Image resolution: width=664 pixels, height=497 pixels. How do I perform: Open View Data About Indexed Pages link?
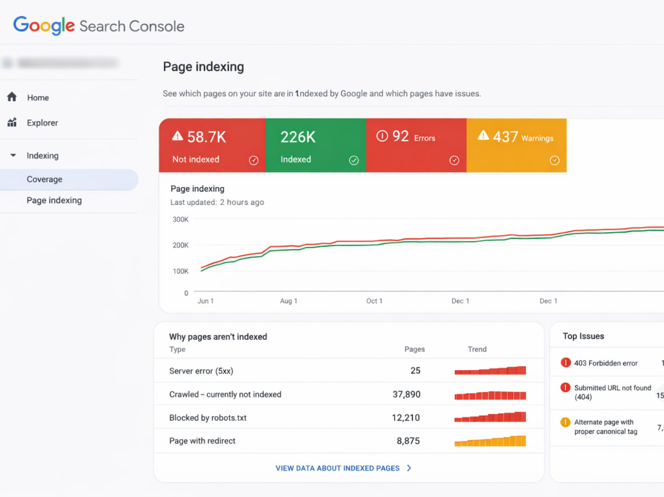click(x=337, y=468)
